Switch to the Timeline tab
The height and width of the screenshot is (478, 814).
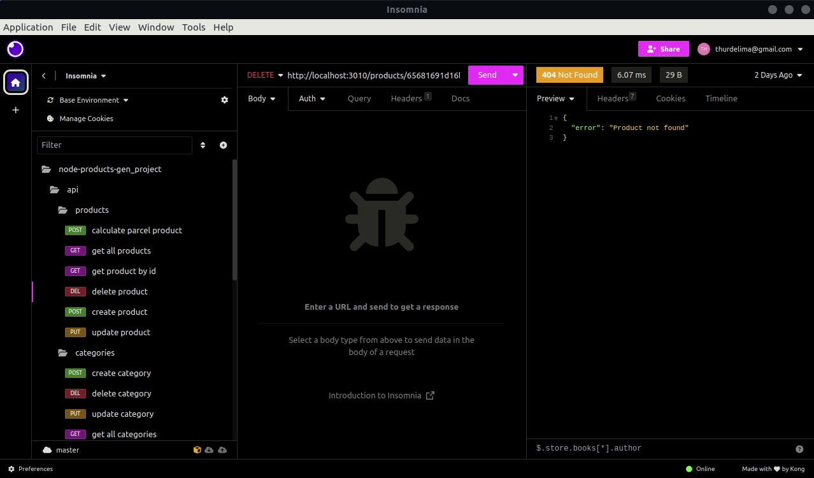(x=721, y=99)
